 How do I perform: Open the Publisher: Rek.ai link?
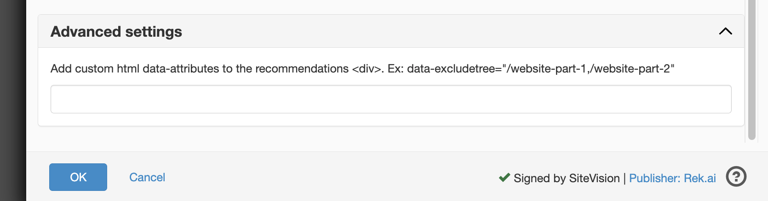[x=672, y=178]
